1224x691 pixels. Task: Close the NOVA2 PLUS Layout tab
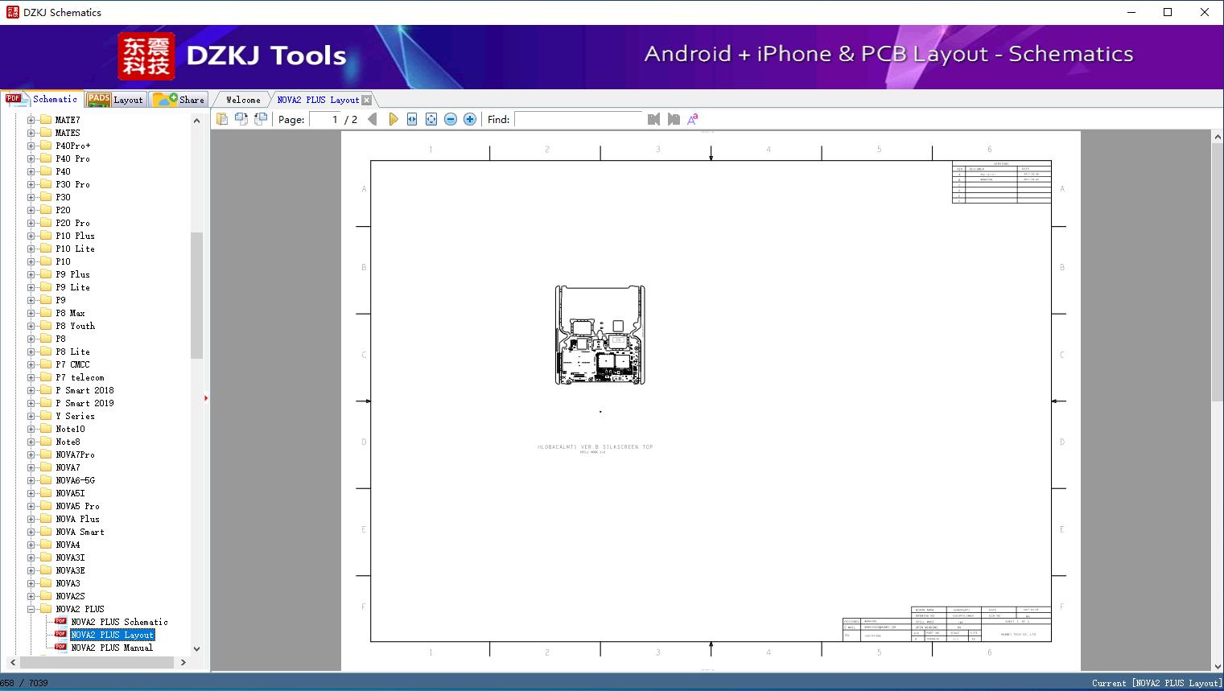pyautogui.click(x=367, y=100)
